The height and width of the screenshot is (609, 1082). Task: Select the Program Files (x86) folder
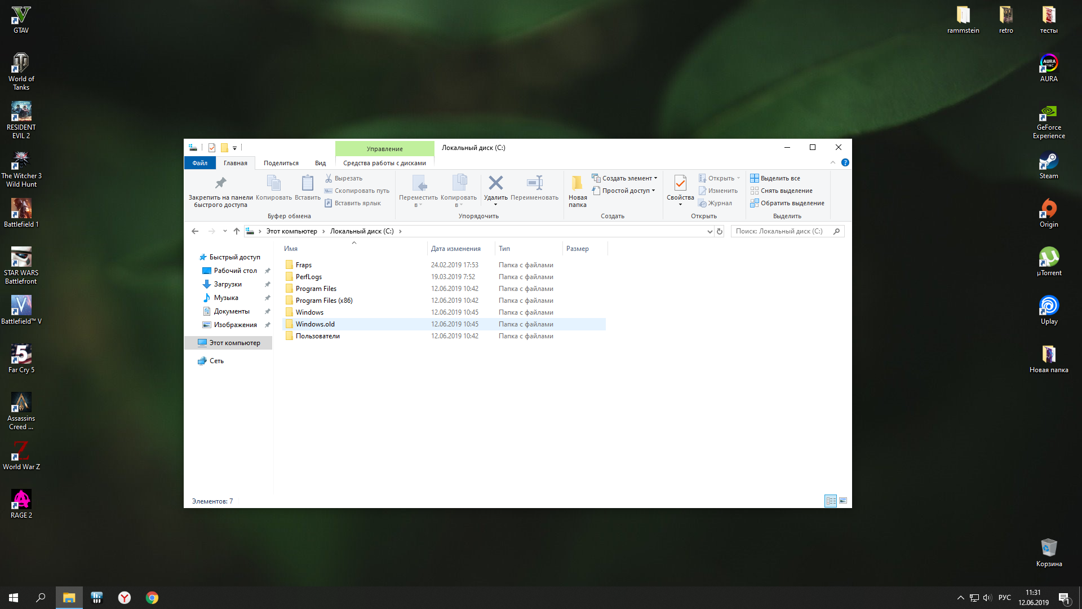[x=324, y=301]
